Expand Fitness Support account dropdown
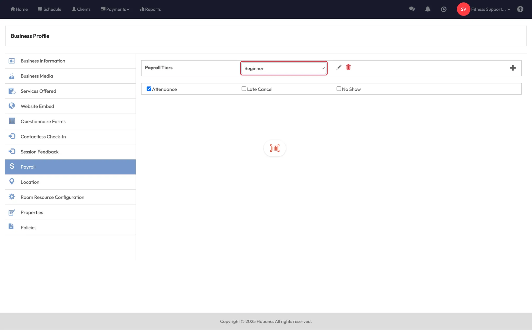532x330 pixels. tap(490, 9)
